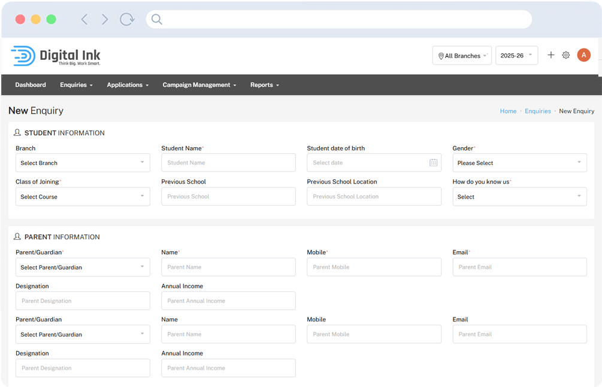Image resolution: width=602 pixels, height=387 pixels.
Task: Open the Campaign Management menu
Action: [x=199, y=85]
